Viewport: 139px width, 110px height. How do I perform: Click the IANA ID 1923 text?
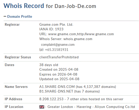click(x=51, y=29)
